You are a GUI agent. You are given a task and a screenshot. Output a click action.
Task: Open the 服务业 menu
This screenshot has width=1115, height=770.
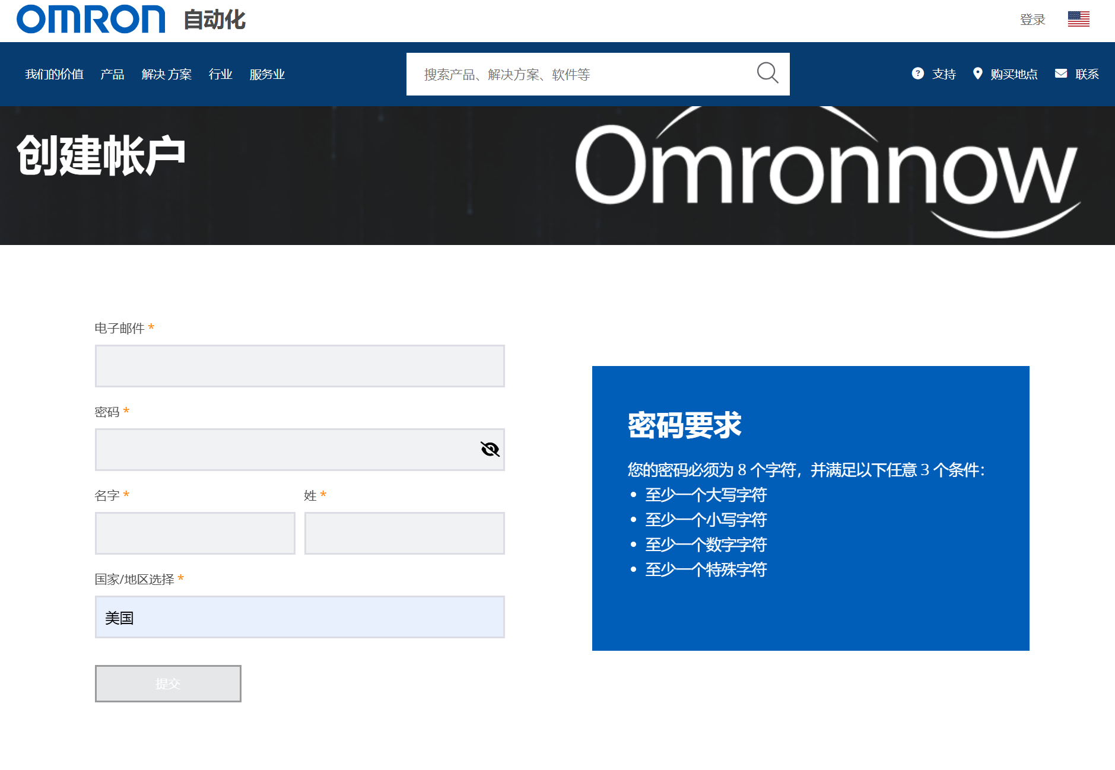point(267,74)
